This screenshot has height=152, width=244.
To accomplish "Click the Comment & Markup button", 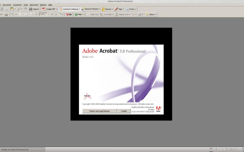I will pyautogui.click(x=68, y=9).
